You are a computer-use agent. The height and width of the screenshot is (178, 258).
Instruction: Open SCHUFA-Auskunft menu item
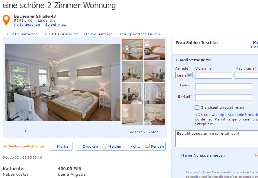(61, 34)
